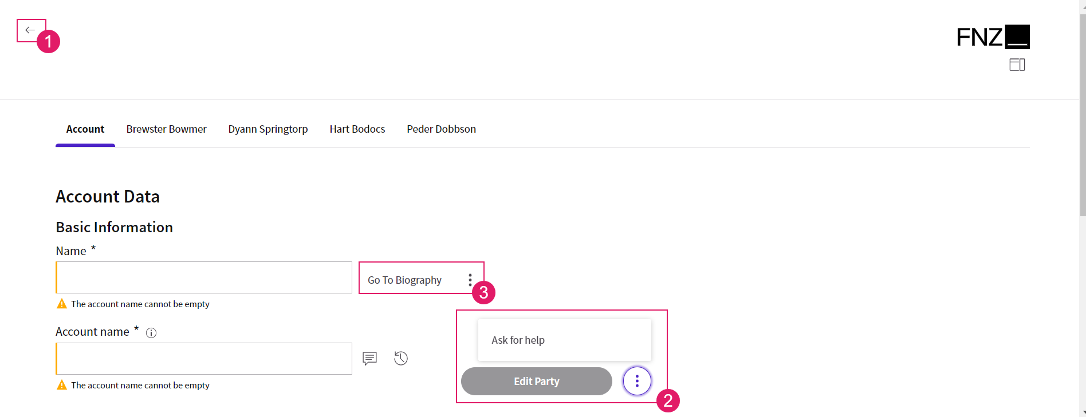The image size is (1086, 417).
Task: Focus the Account name input field
Action: coord(204,359)
